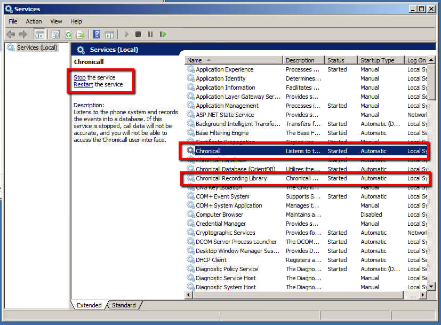Click the Stop Service square icon
The image size is (441, 325).
click(138, 34)
